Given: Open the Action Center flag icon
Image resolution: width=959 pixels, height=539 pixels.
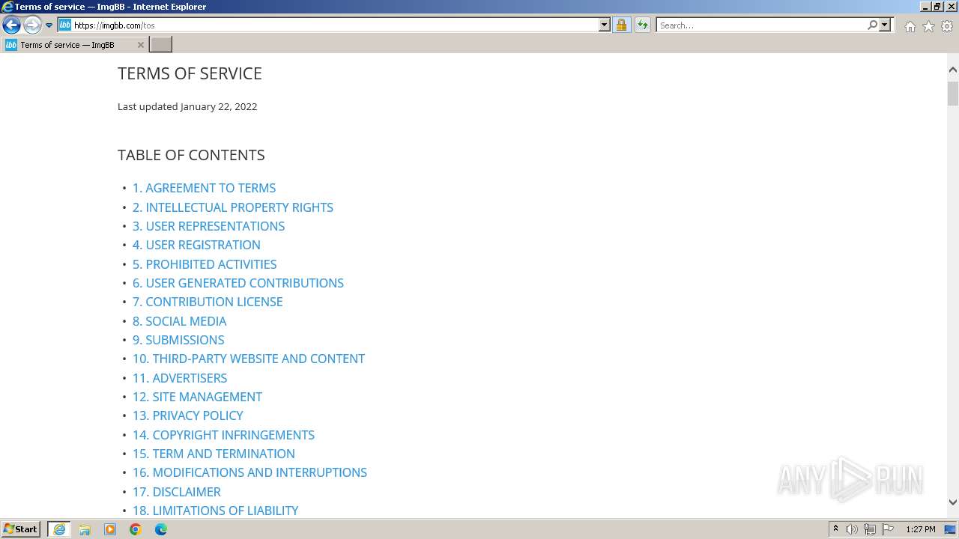Looking at the screenshot, I should [888, 529].
